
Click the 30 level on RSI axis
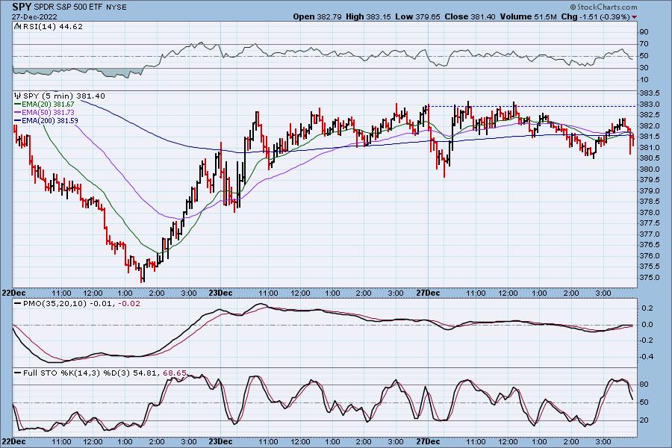click(x=644, y=68)
